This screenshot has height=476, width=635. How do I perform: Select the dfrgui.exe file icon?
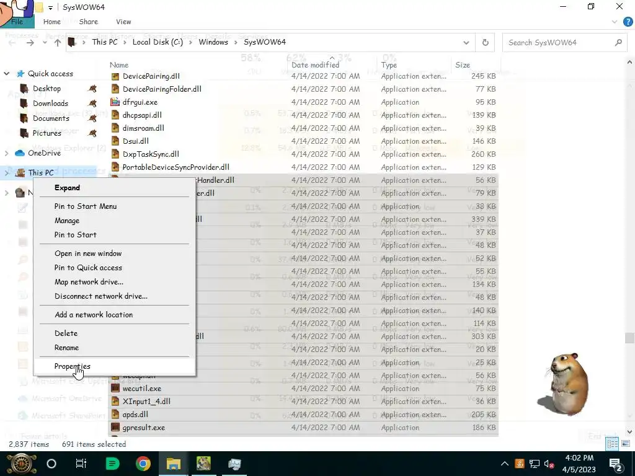coord(115,102)
